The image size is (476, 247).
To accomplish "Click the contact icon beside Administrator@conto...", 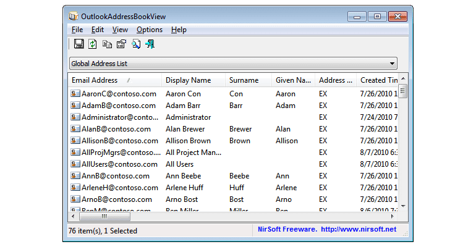I will (75, 117).
